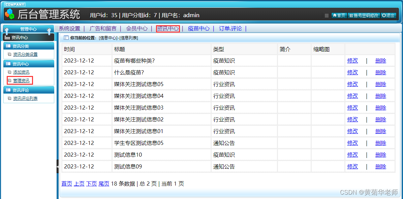
Task: Click 删除 for 媒体关注测试信息05
Action: 381,84
